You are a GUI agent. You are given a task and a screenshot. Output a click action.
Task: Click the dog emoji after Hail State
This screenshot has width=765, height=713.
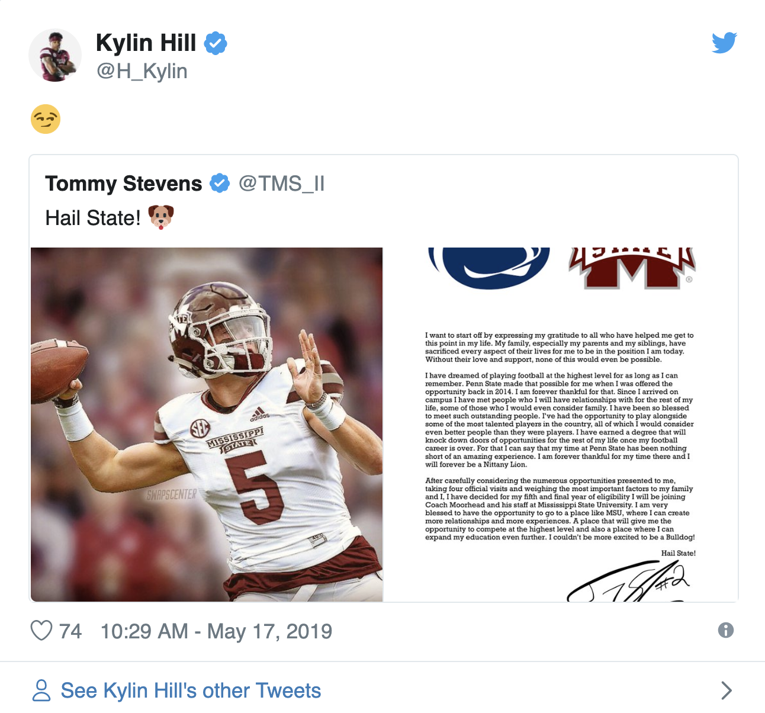[161, 217]
